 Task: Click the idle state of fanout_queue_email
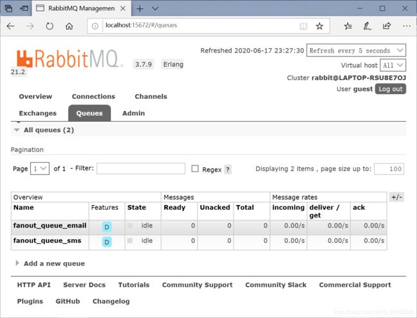147,226
